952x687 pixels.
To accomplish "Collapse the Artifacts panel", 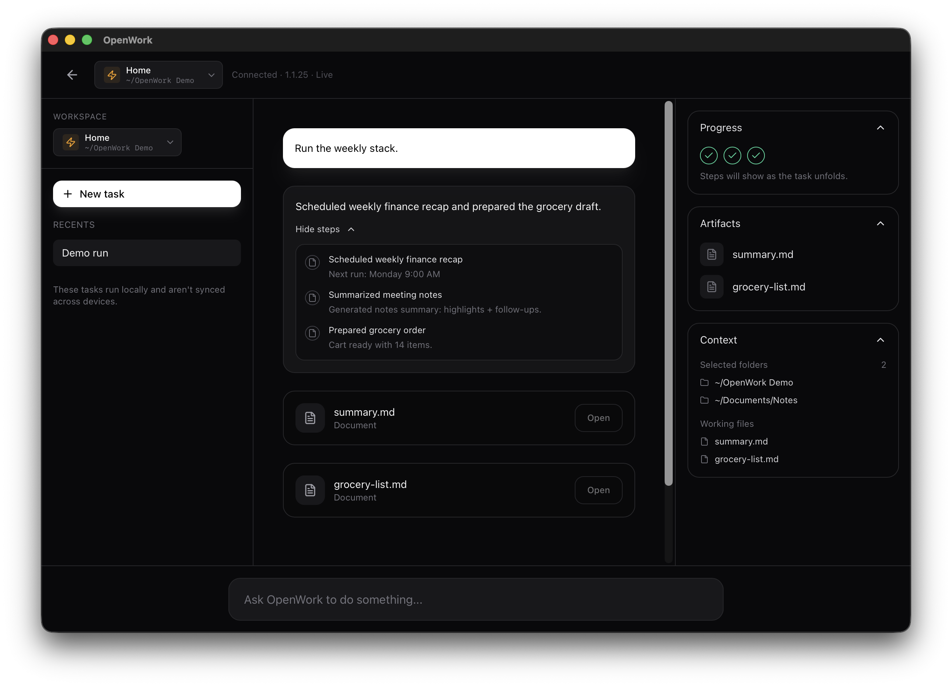I will (x=880, y=223).
